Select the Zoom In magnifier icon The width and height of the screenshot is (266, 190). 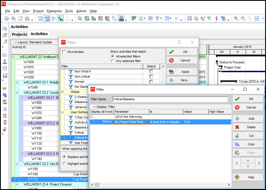point(236,18)
